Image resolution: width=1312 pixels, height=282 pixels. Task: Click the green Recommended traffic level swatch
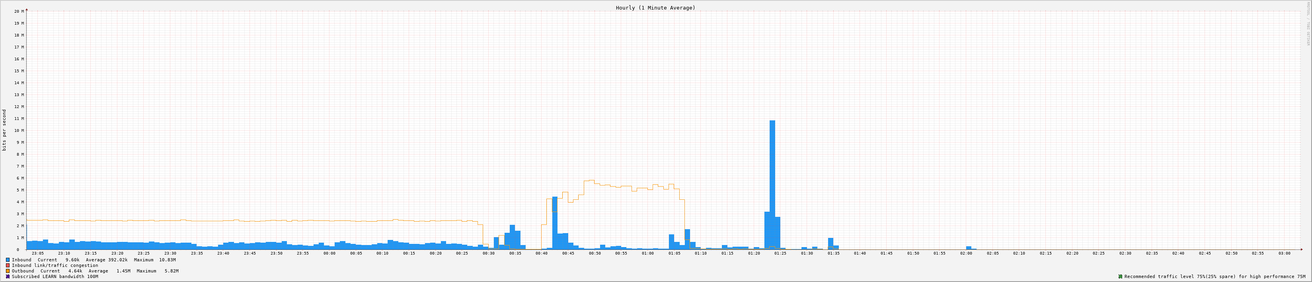coord(1120,276)
